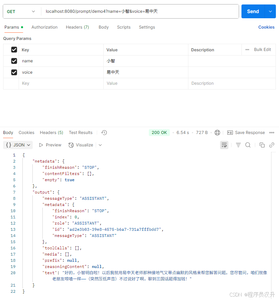Open the request Body tab
Viewport: 279px width, 300px height.
pos(104,27)
